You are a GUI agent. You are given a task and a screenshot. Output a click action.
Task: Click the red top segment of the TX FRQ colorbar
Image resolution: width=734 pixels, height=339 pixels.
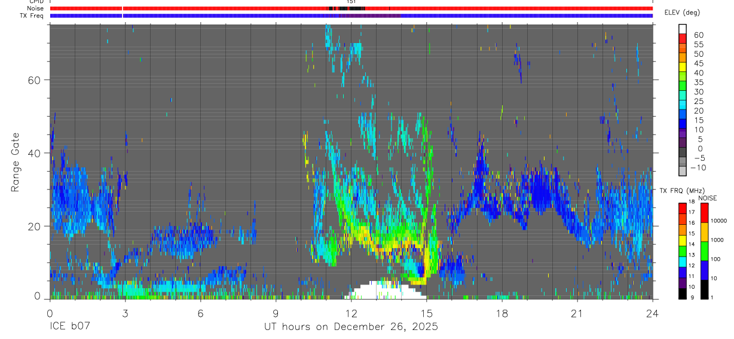point(682,207)
